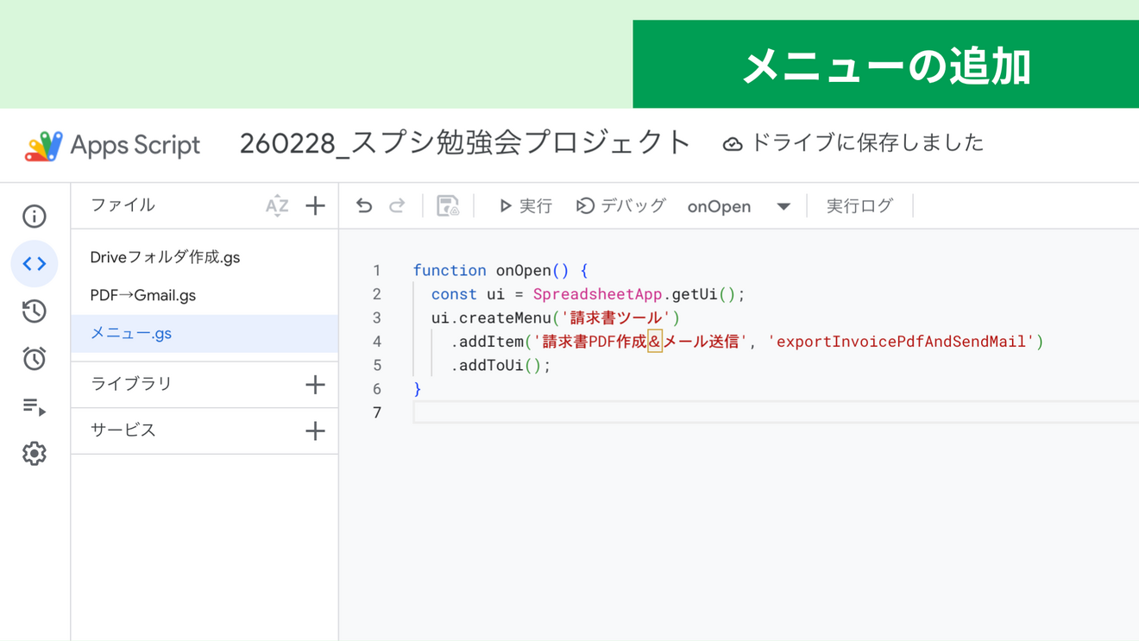Click the project title 260228_スプシ勉強会プロジェクト
Viewport: 1139px width, 641px height.
point(465,143)
